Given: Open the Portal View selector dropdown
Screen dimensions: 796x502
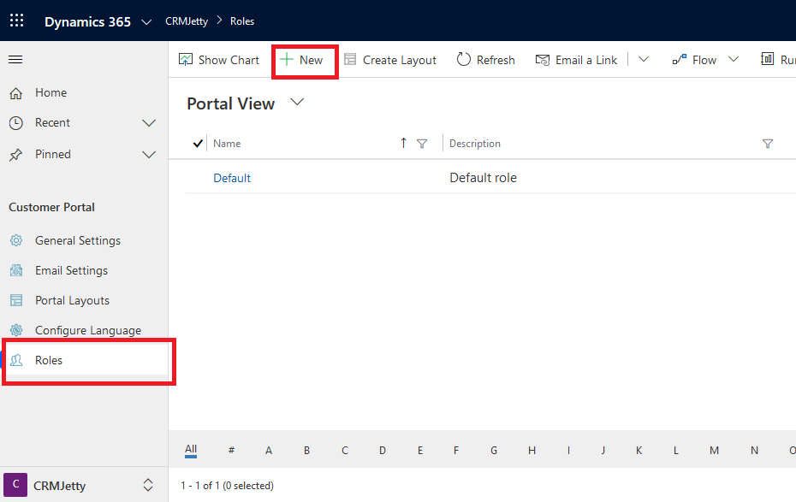Looking at the screenshot, I should (297, 103).
